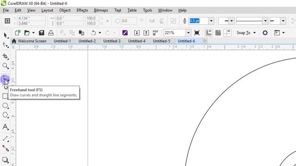Viewport: 296px width, 166px height.
Task: Open the end arrowhead dropdown
Action: tap(283, 21)
